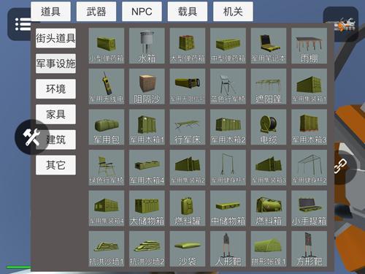Pick the 军用集装箱4 container item
Viewport: 365px width, 274px height.
107,208
